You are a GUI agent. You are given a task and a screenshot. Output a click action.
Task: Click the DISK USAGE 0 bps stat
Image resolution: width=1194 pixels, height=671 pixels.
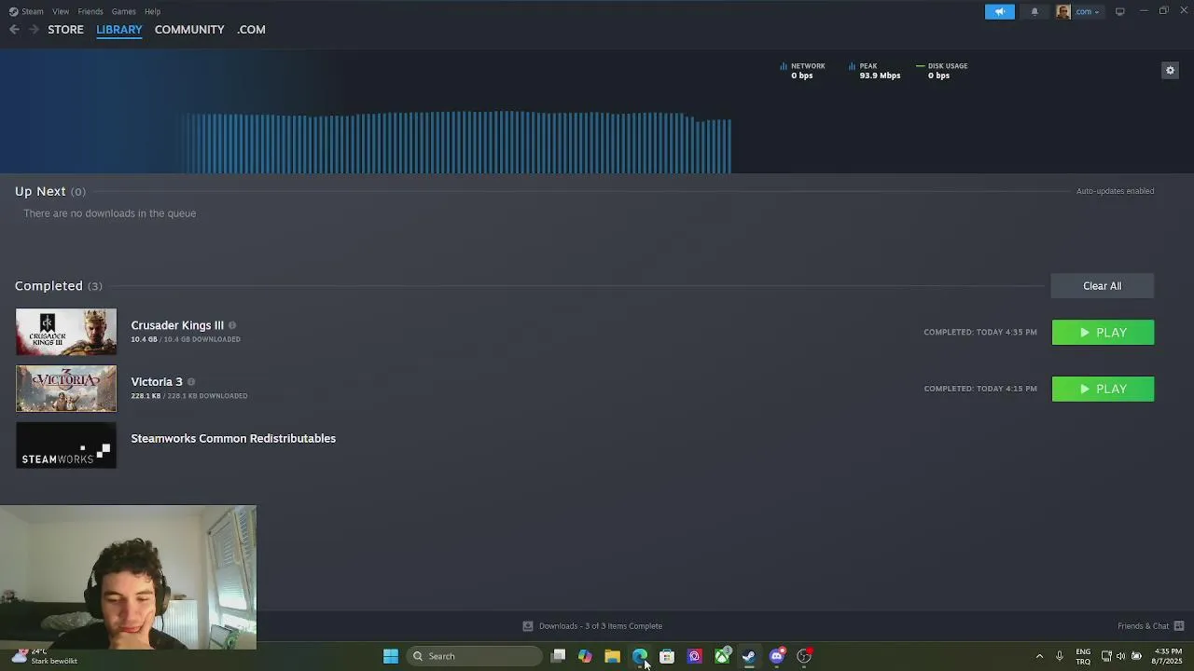click(x=941, y=71)
